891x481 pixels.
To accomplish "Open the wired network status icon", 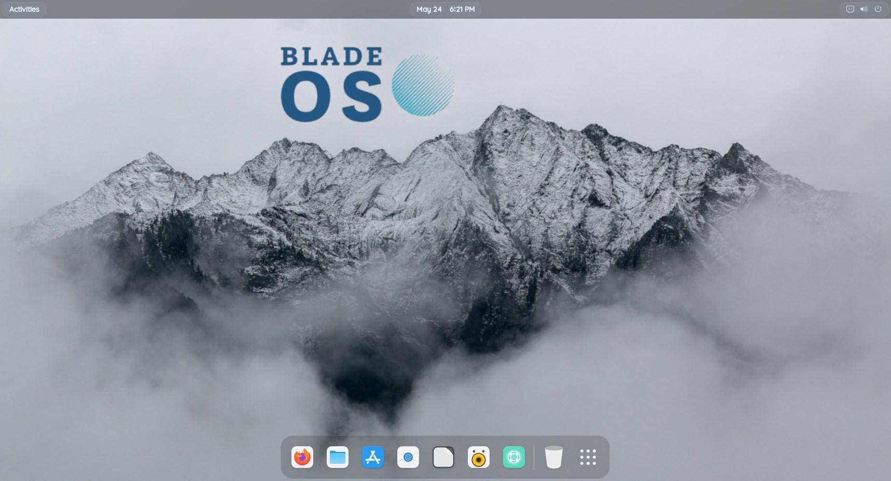I will tap(850, 9).
